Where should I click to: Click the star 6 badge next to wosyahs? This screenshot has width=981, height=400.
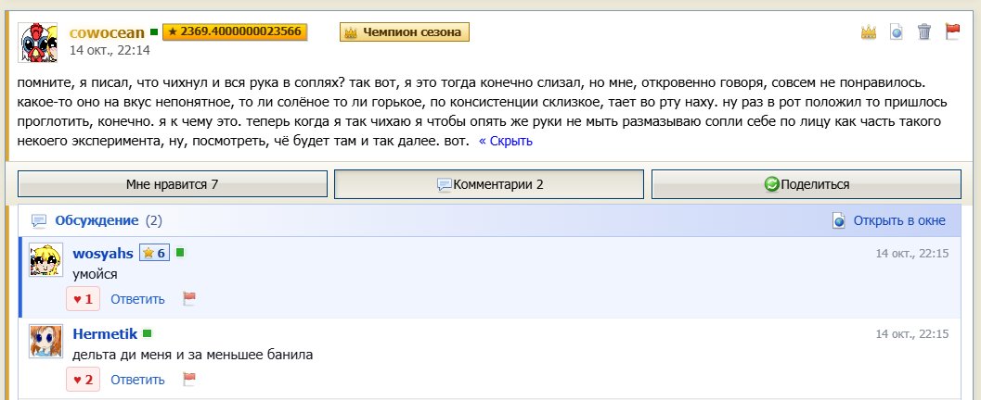(155, 253)
